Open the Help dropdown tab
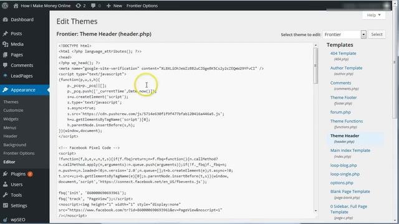 click(x=373, y=15)
